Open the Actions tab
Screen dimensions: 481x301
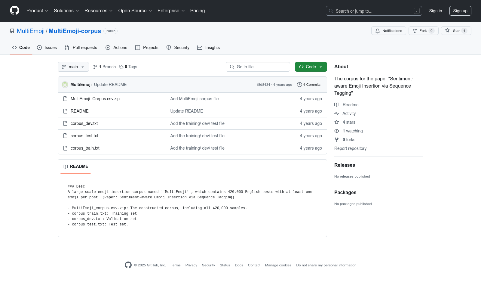[116, 48]
